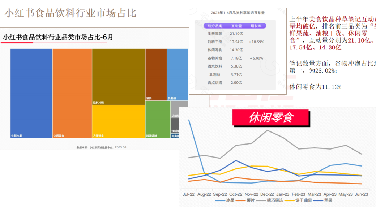This screenshot has height=207, width=376.
Task: Click the Apr-23 axis label
Action: click(330, 194)
